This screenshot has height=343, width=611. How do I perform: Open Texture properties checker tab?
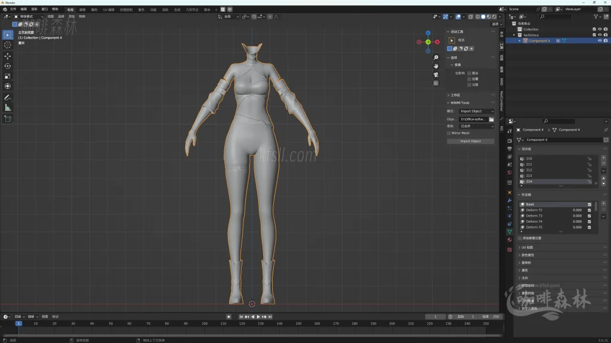coord(510,250)
